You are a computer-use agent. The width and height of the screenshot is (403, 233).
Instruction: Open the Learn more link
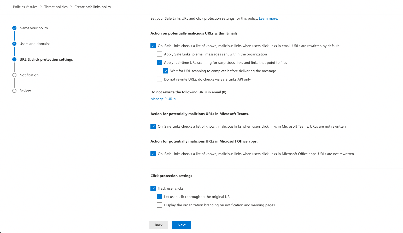point(268,18)
